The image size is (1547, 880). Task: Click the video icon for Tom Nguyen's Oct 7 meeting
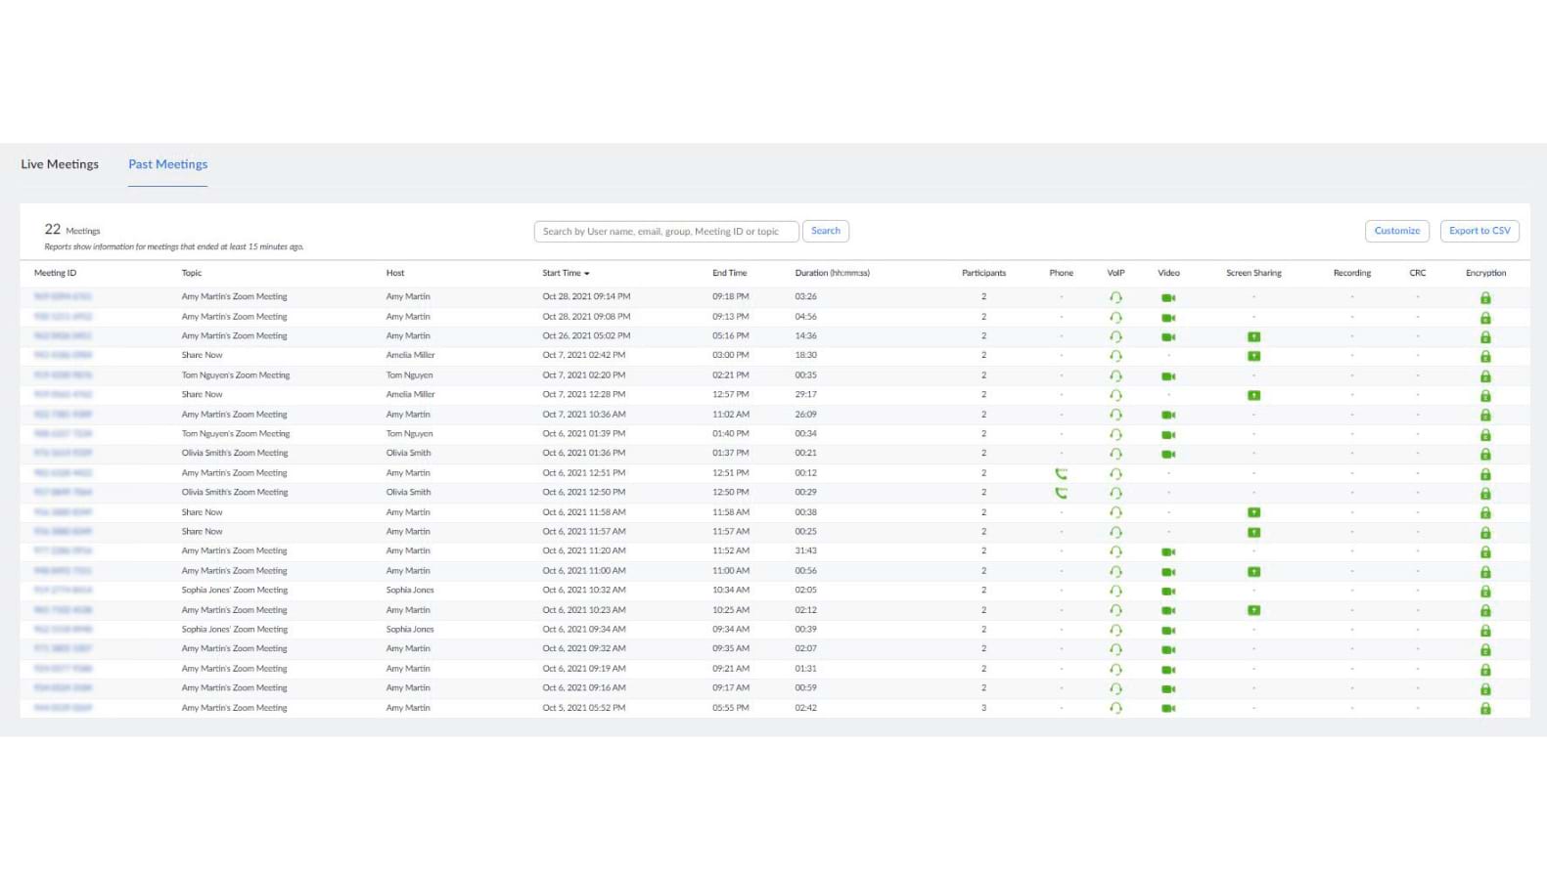point(1168,376)
